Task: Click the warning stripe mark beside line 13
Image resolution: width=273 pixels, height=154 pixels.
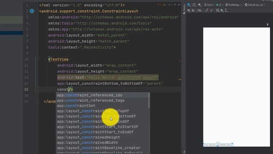Action: tap(180, 80)
